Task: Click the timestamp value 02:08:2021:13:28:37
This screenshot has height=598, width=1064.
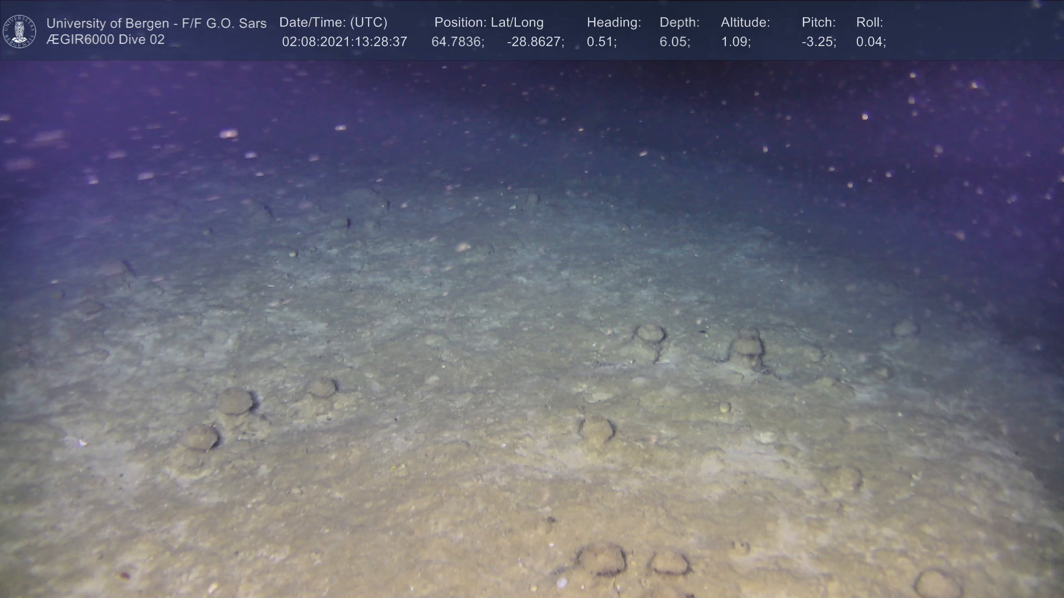Action: click(344, 42)
